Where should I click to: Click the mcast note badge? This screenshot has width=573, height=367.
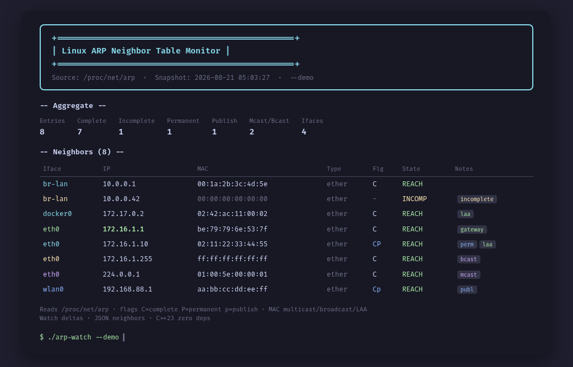(x=468, y=274)
